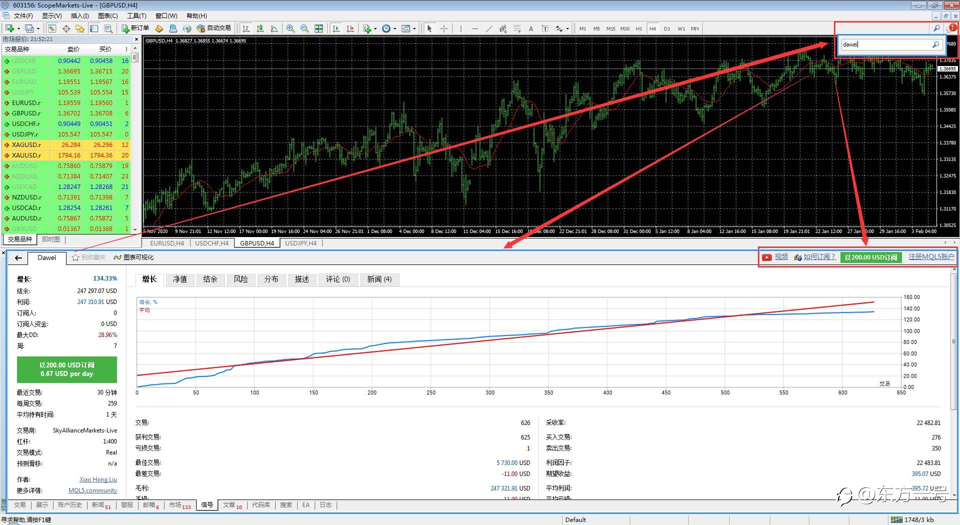Screen dimensions: 960x525
Task: Toggle the Terminal window icon
Action: pyautogui.click(x=94, y=28)
